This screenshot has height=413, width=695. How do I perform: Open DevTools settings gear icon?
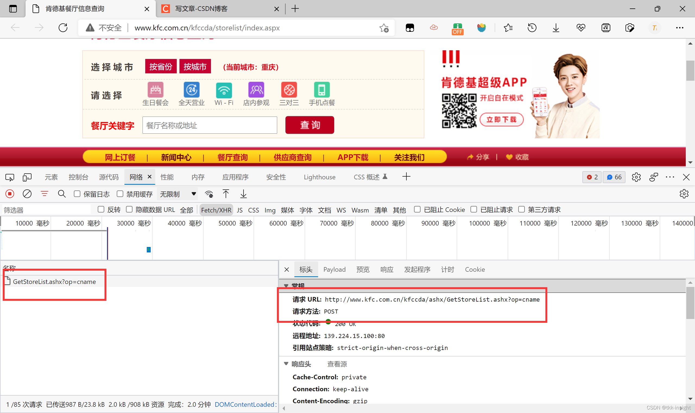coord(636,177)
